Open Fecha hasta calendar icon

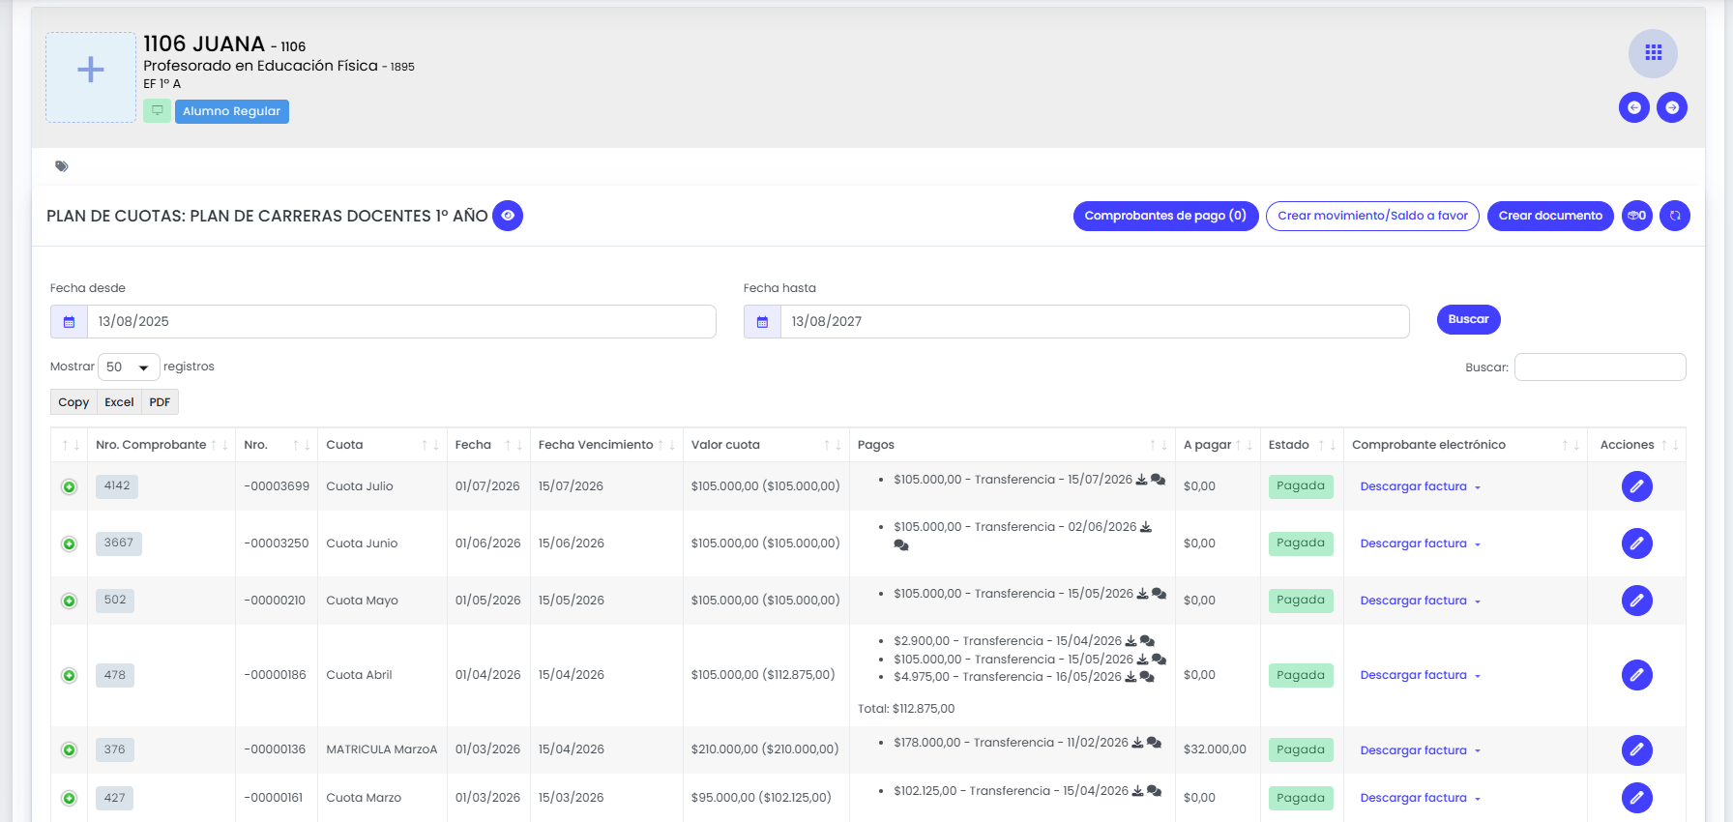click(762, 322)
